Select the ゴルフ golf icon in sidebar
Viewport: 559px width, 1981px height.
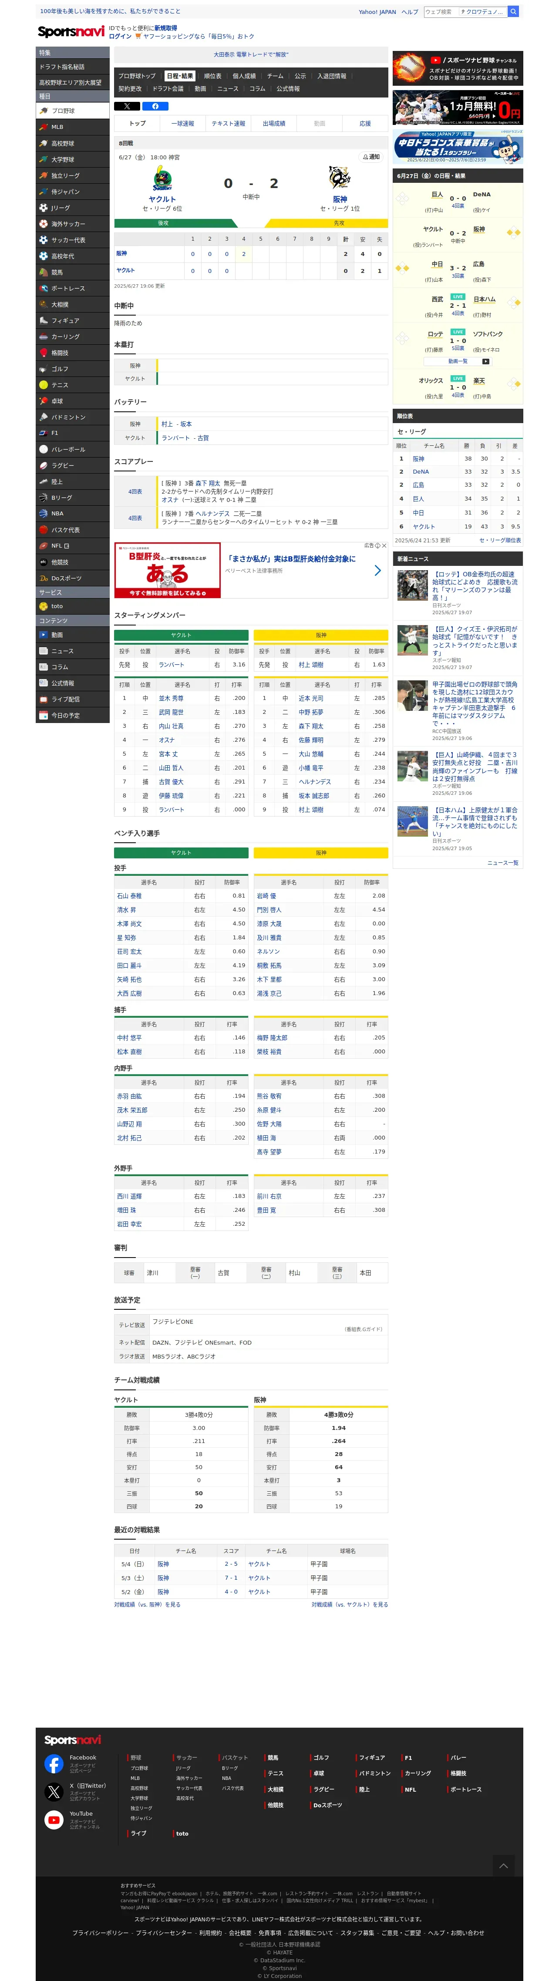tap(44, 369)
